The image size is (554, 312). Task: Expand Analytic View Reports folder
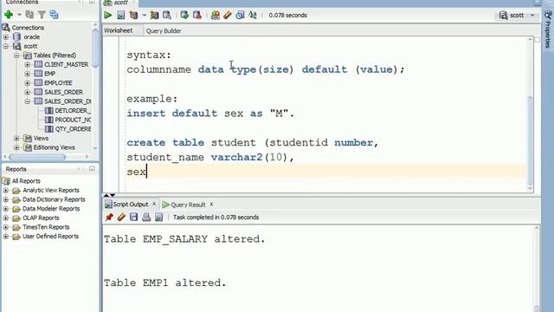(6, 191)
